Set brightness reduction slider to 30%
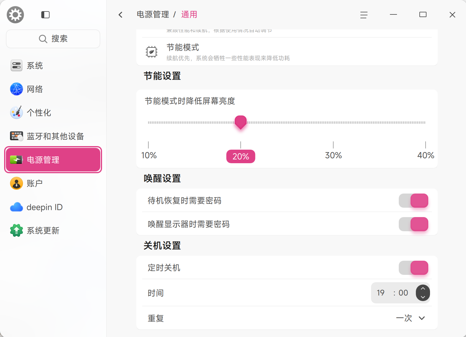 click(x=333, y=122)
